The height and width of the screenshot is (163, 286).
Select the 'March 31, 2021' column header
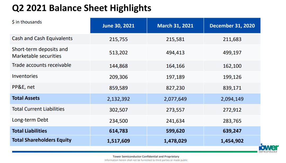click(175, 26)
